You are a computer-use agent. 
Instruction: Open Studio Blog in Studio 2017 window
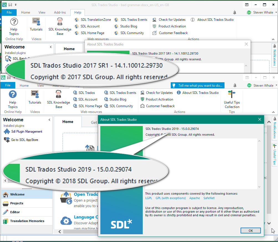point(126,26)
